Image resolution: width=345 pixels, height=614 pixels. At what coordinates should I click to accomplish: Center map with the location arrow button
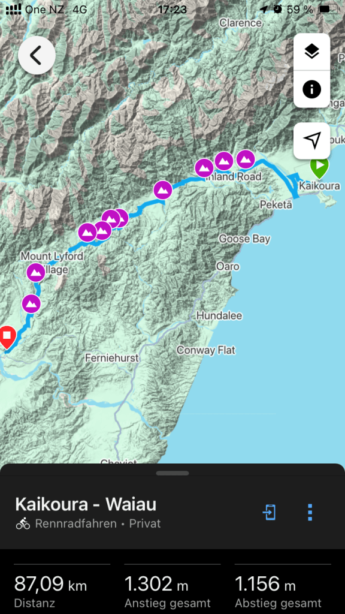pos(311,140)
